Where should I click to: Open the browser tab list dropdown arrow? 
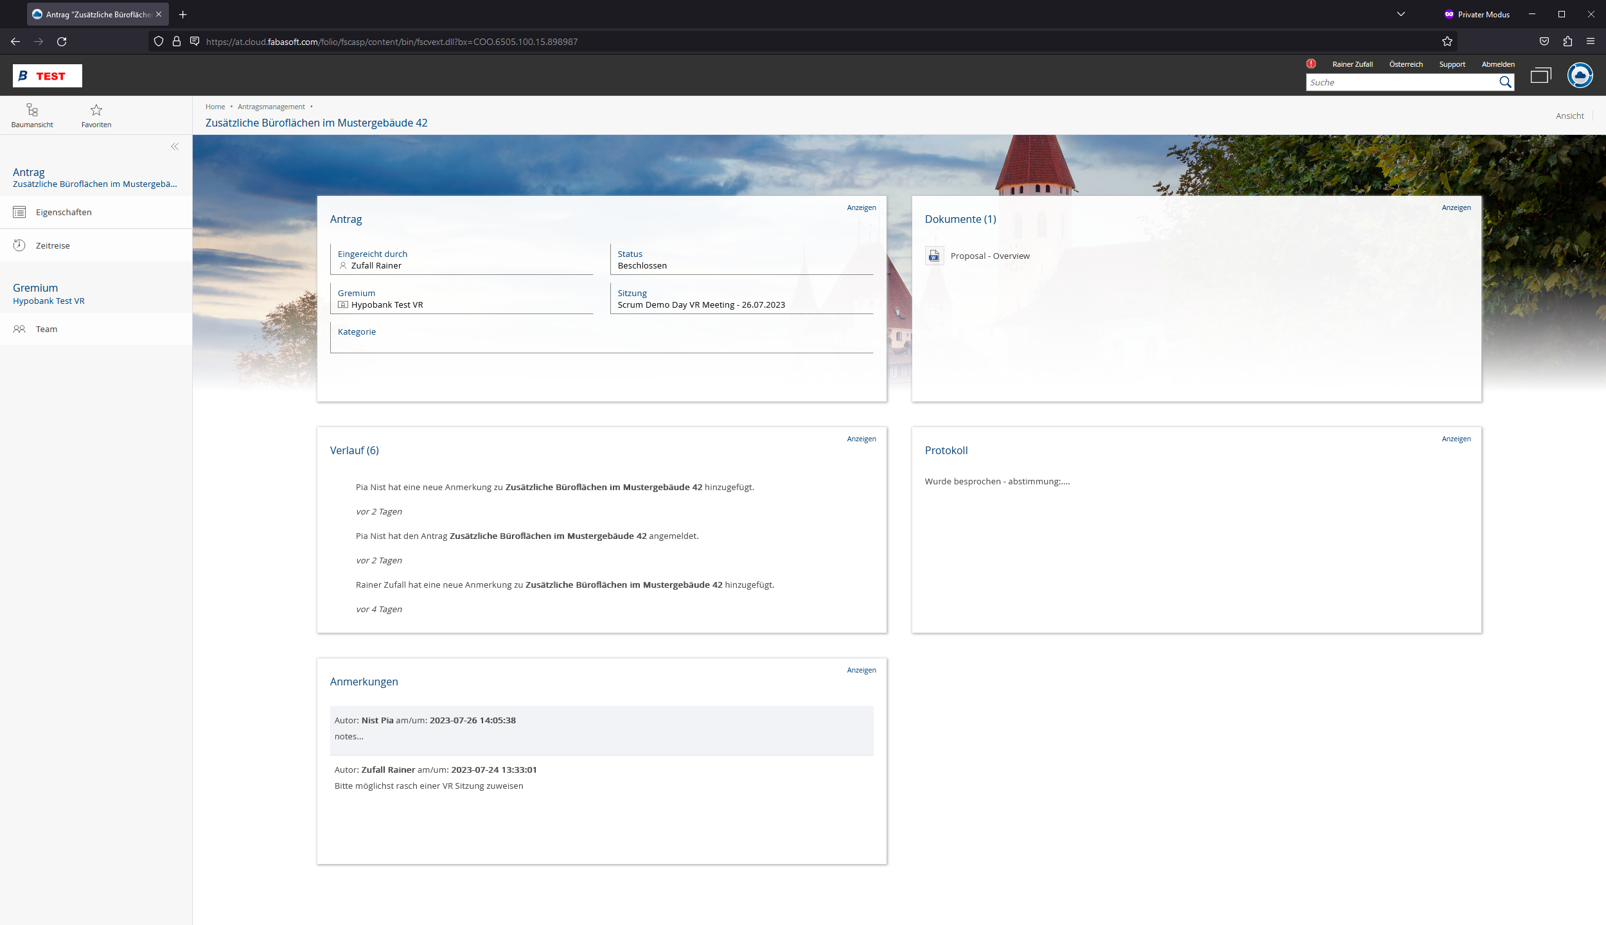1400,14
